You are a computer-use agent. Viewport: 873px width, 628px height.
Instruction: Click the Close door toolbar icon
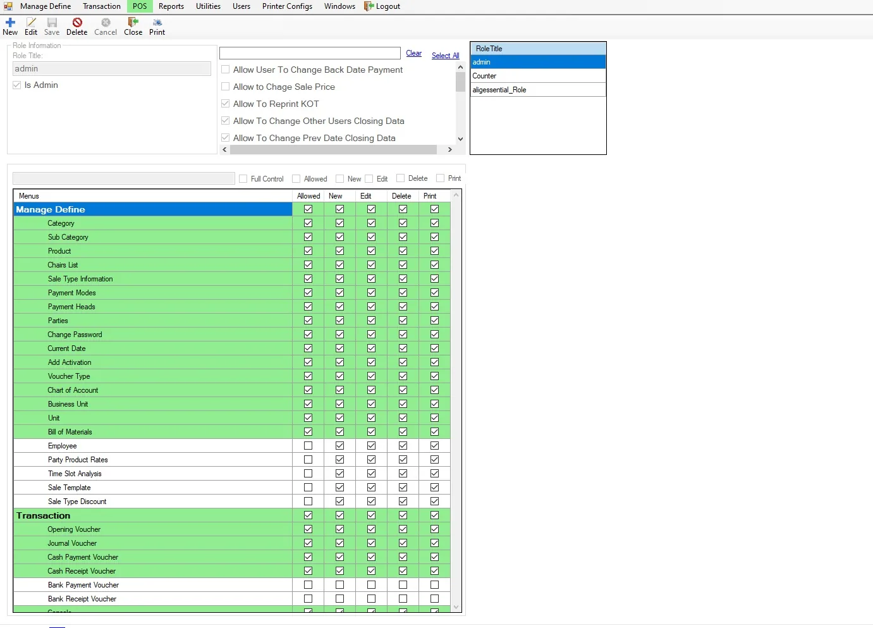[133, 23]
